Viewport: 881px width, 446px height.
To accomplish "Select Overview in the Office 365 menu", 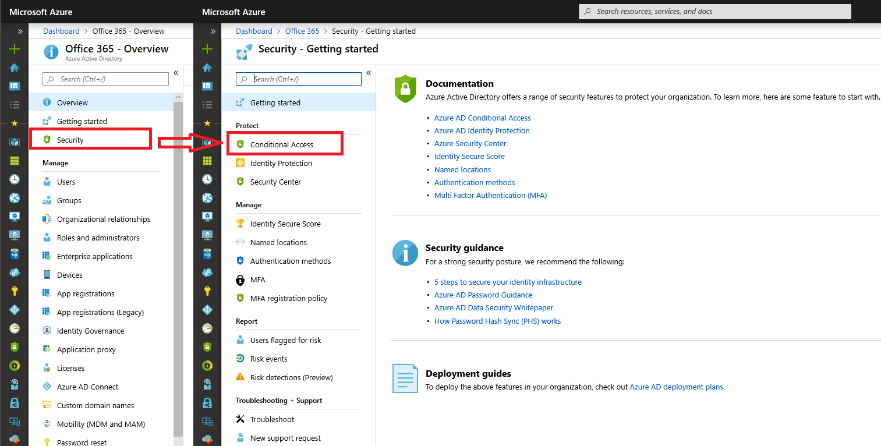I will [x=101, y=102].
